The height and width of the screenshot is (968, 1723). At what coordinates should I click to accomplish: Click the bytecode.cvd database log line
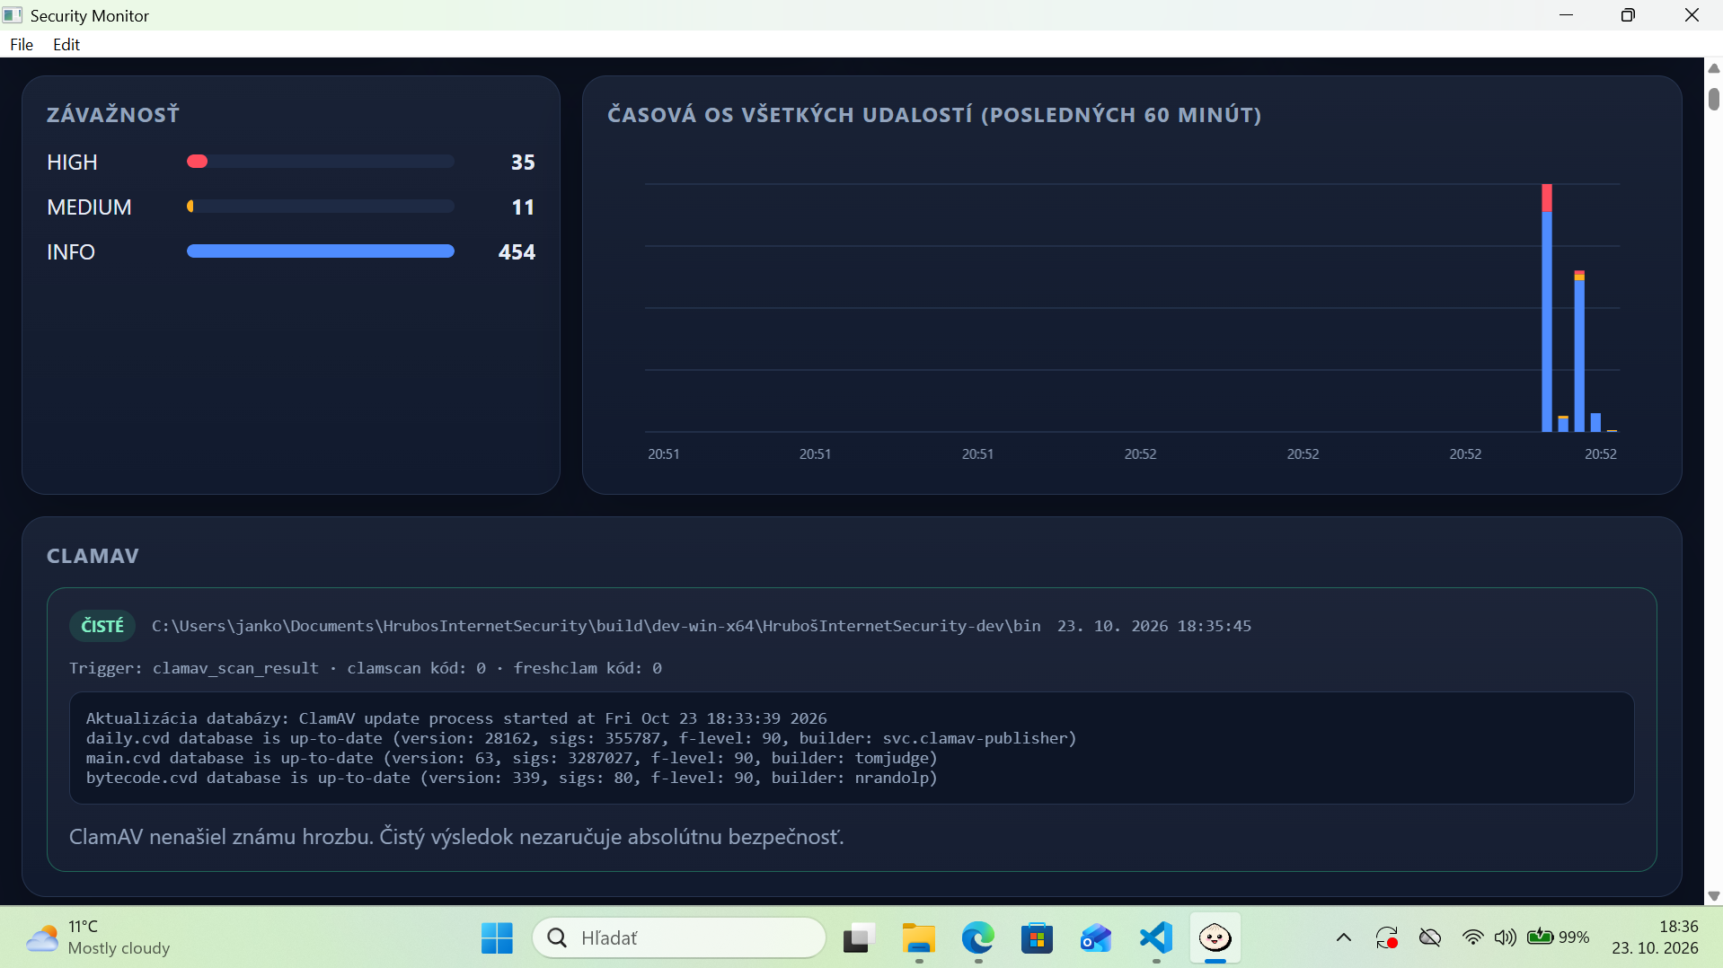[x=512, y=778]
